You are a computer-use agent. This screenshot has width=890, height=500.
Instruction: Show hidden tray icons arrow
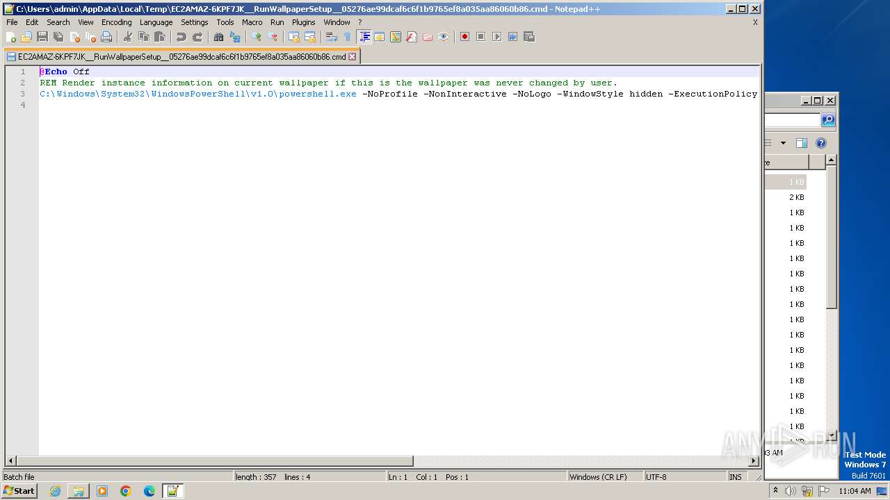tap(776, 491)
